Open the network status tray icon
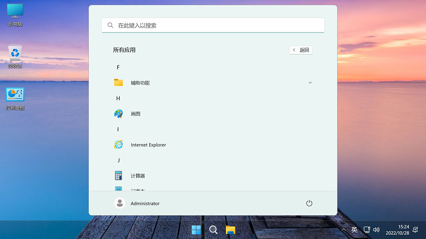This screenshot has width=426, height=239. (x=366, y=230)
